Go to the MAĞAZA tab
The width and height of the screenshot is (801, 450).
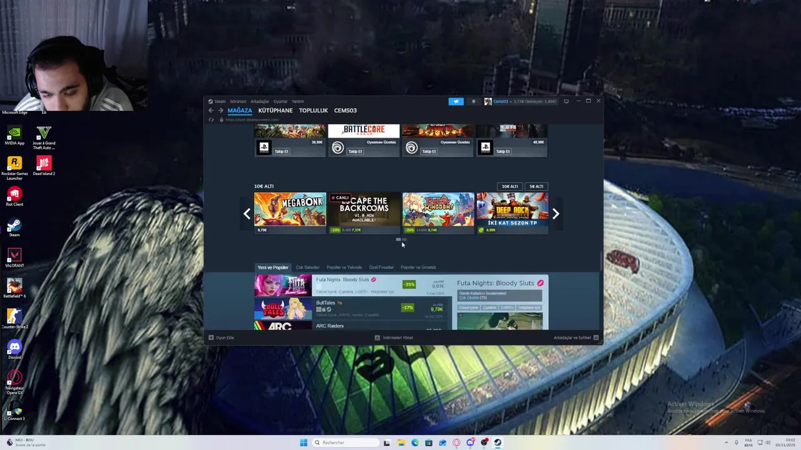240,111
